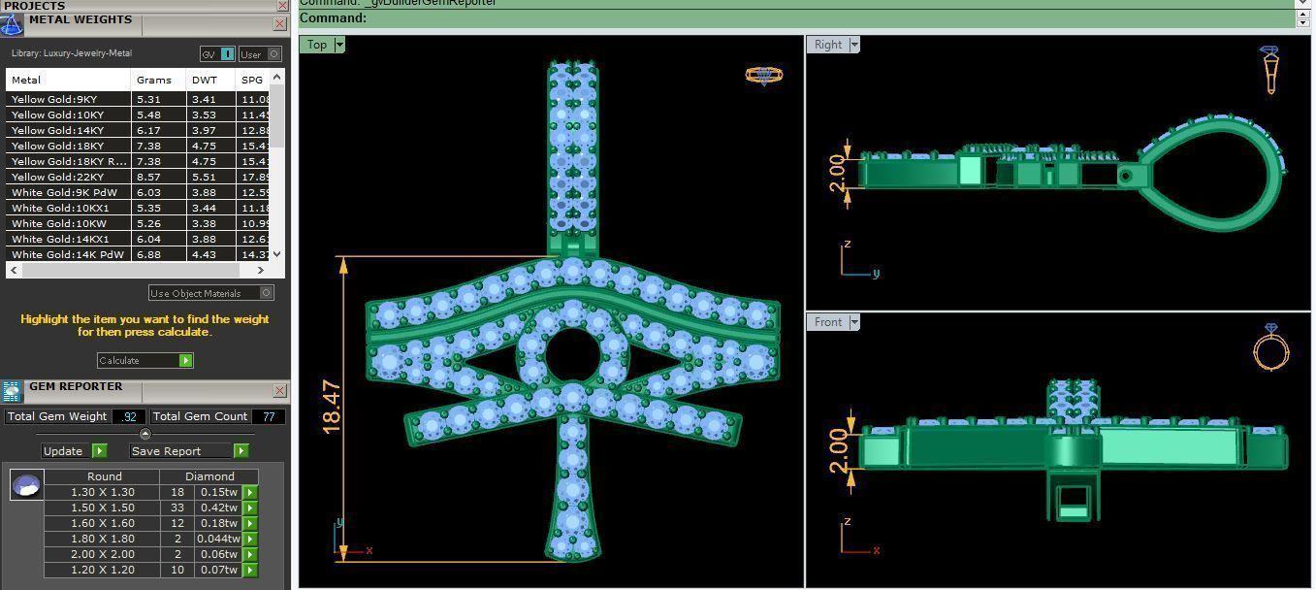Click the Total Gem Count value 77
1316x590 pixels.
269,416
